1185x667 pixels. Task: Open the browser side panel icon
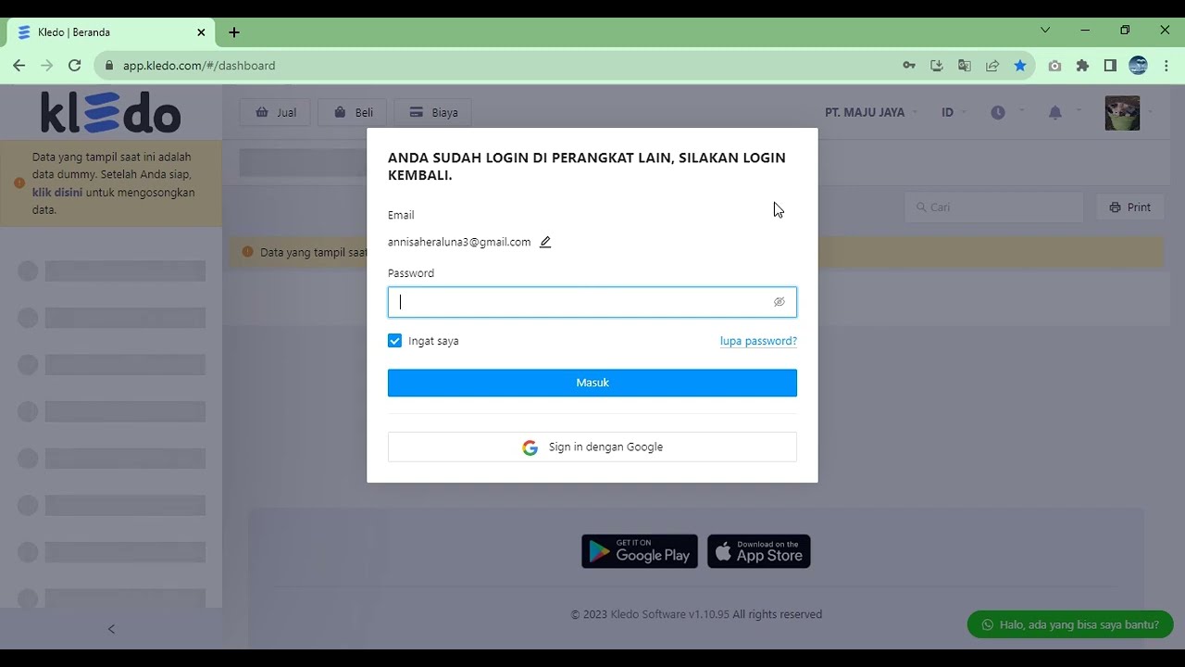tap(1110, 66)
